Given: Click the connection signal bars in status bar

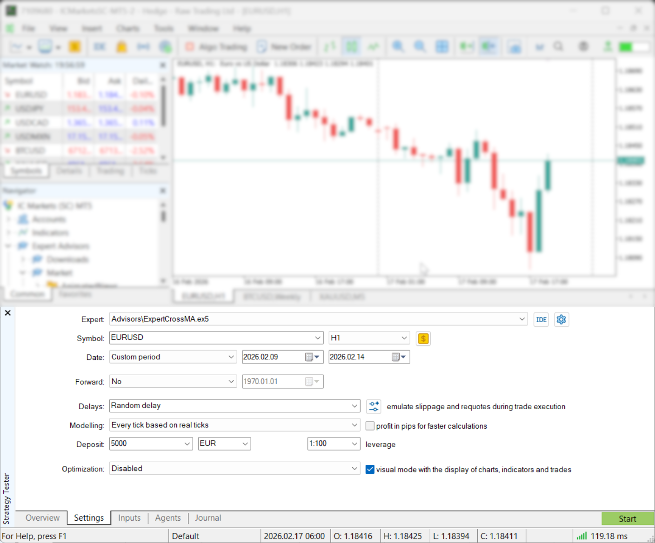Looking at the screenshot, I should pyautogui.click(x=581, y=536).
